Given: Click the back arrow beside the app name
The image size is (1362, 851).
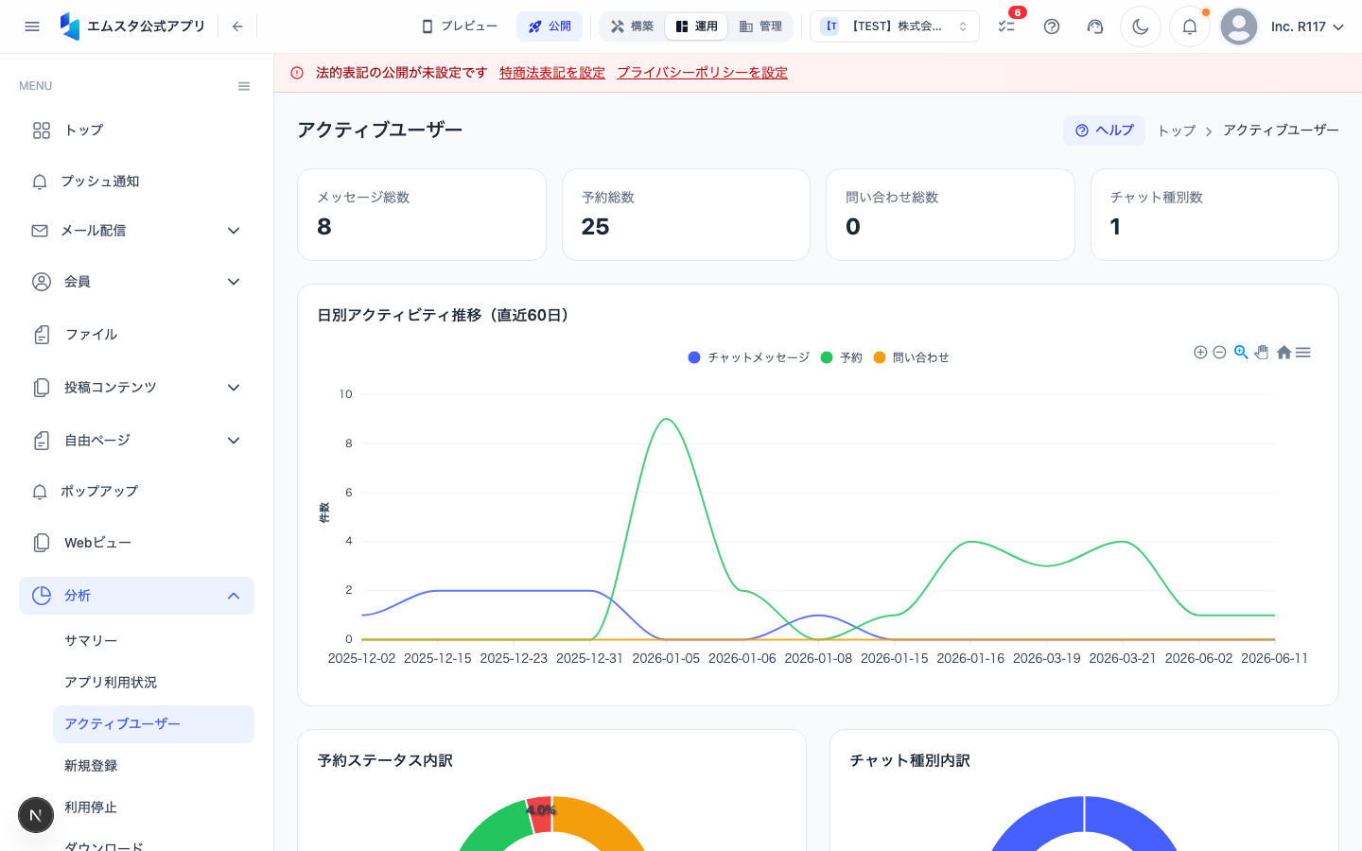Looking at the screenshot, I should (237, 26).
